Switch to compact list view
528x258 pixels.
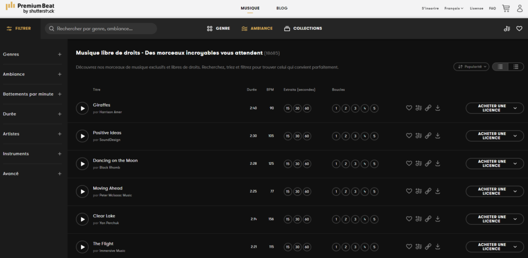[499, 66]
